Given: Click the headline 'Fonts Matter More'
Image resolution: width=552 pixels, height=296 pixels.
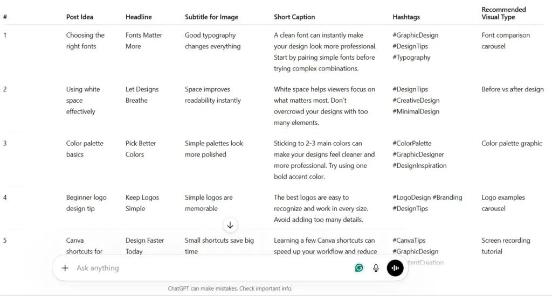Looking at the screenshot, I should (x=143, y=41).
